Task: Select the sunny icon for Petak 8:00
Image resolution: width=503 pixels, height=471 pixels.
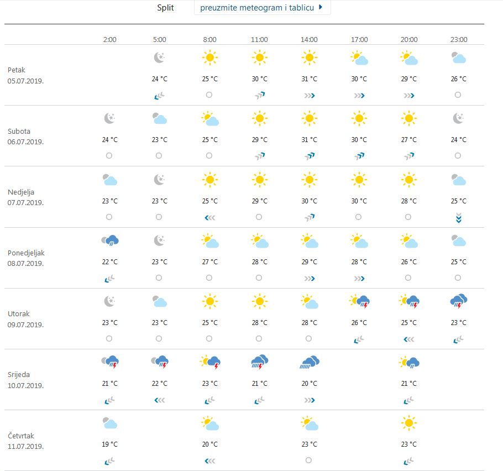Action: (x=209, y=58)
